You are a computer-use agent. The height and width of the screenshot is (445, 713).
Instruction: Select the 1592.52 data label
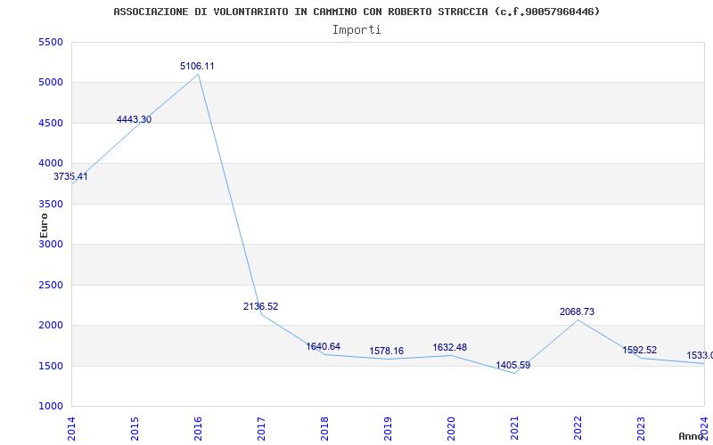640,351
